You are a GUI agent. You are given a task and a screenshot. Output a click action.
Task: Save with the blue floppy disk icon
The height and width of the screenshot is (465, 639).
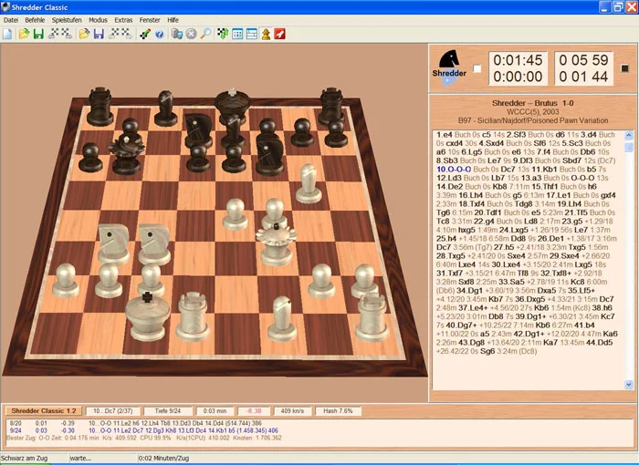coord(99,34)
